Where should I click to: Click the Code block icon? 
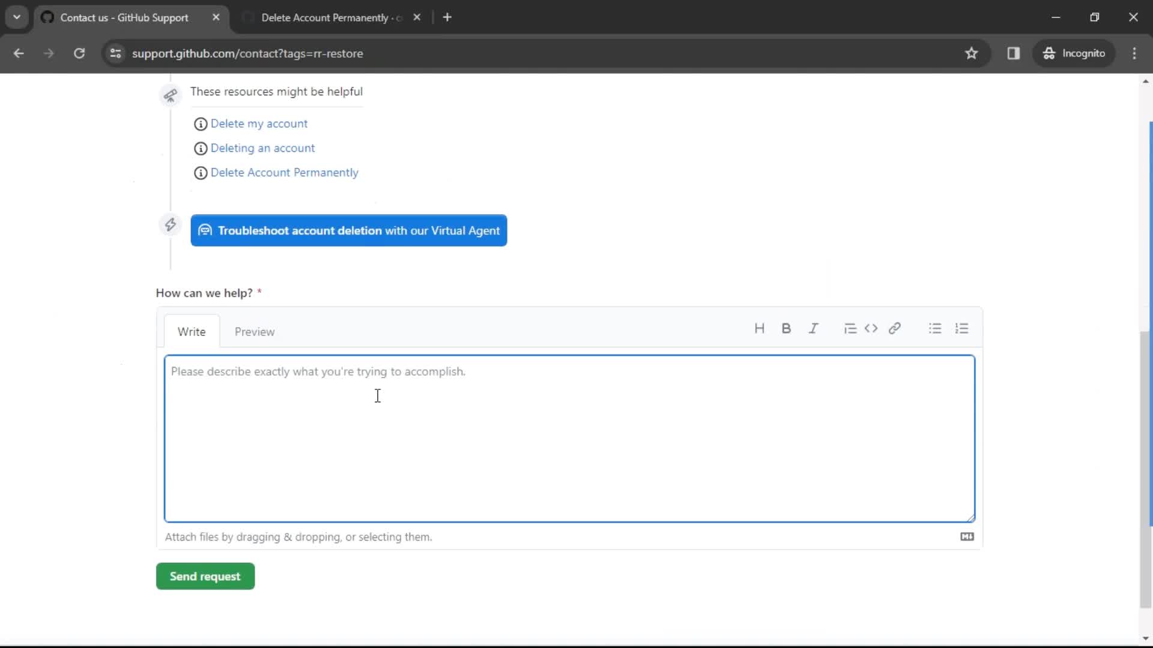(x=871, y=328)
